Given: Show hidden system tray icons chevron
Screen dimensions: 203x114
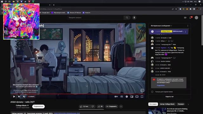Looking at the screenshot, I should (x=183, y=2).
